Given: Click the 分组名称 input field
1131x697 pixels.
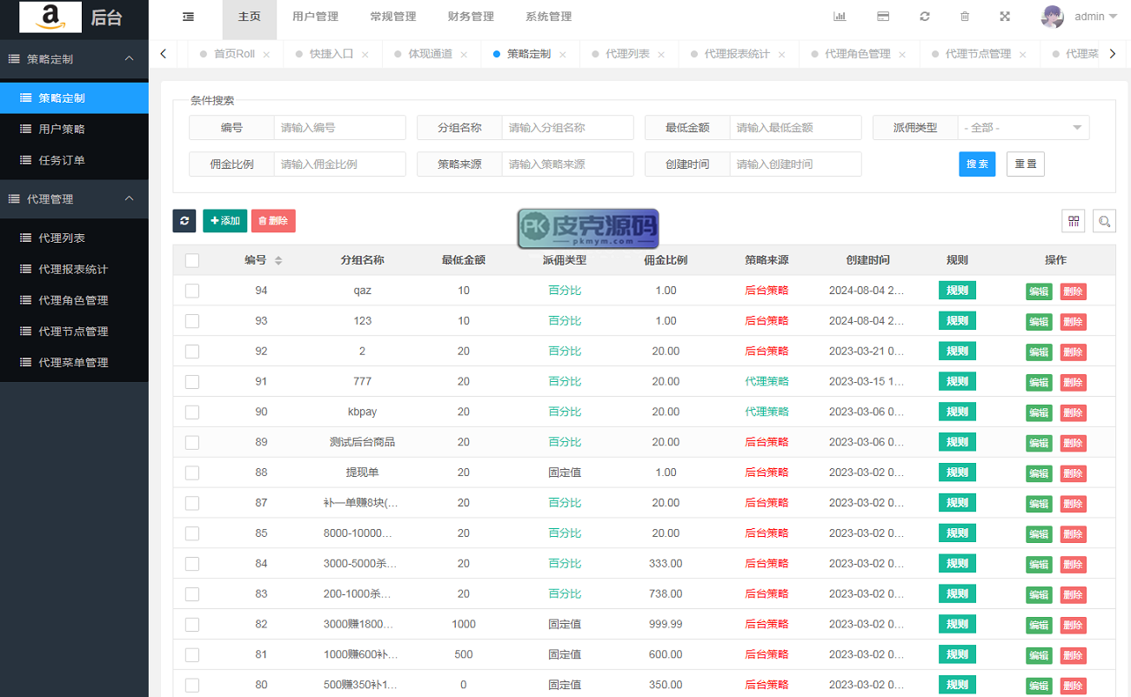Looking at the screenshot, I should (567, 128).
